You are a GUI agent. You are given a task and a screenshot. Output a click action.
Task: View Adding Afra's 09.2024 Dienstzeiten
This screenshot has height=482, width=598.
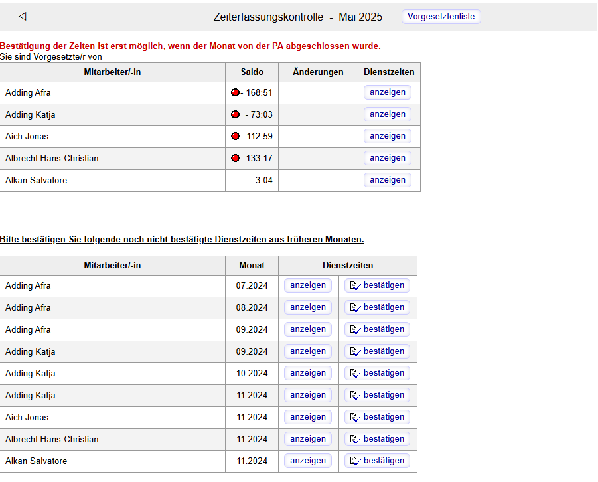[308, 329]
